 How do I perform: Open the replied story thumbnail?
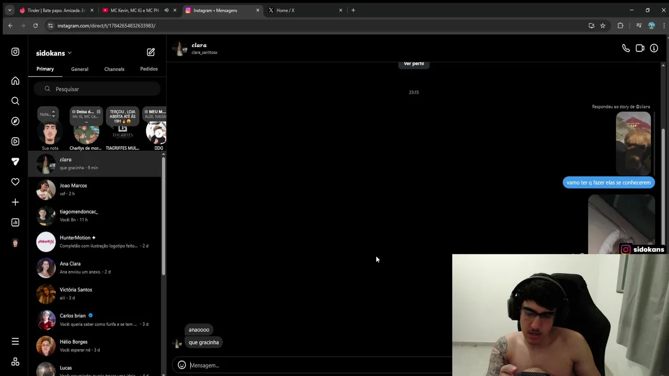633,143
